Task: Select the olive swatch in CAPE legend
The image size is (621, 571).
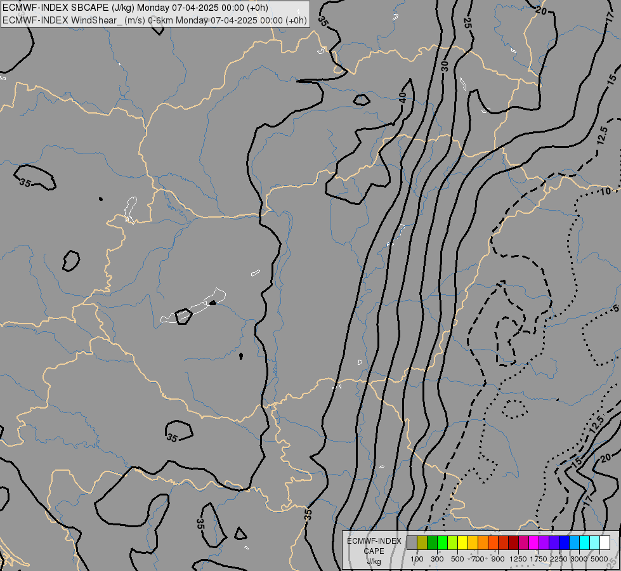Action: point(422,542)
